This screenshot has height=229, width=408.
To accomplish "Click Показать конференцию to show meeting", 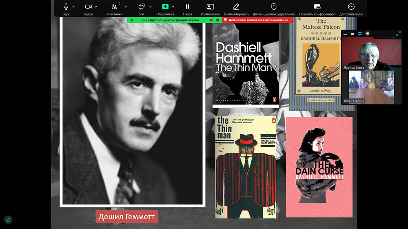I will point(317,7).
